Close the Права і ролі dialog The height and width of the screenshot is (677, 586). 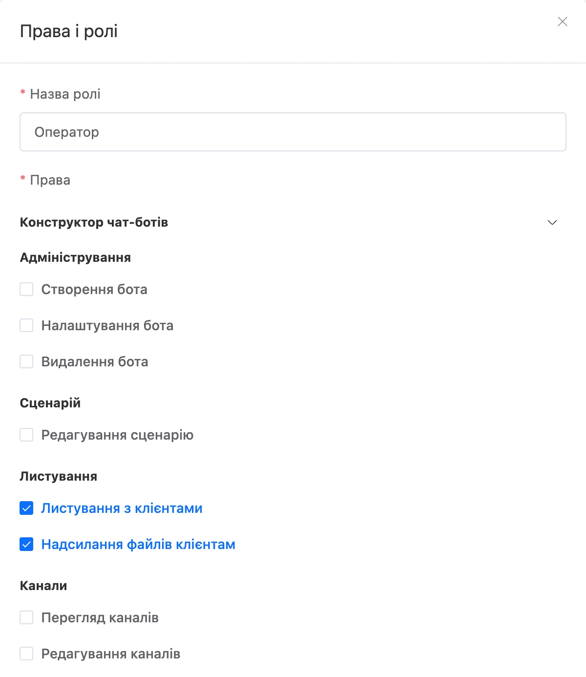pyautogui.click(x=563, y=21)
